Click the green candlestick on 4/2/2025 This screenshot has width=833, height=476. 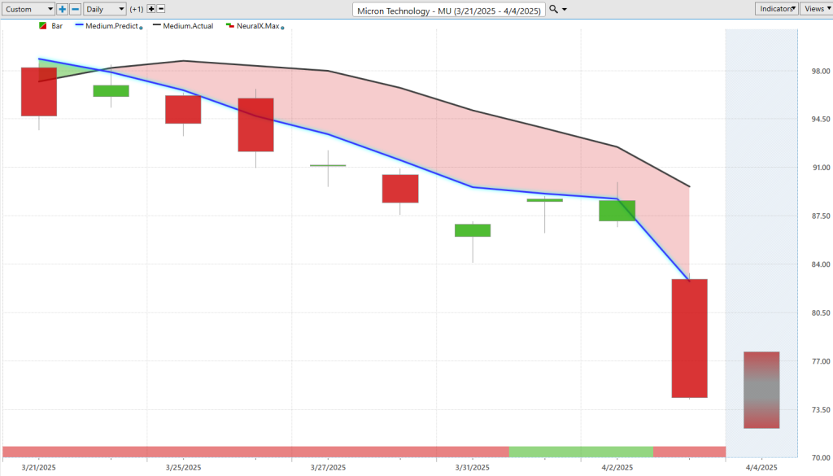(x=617, y=211)
